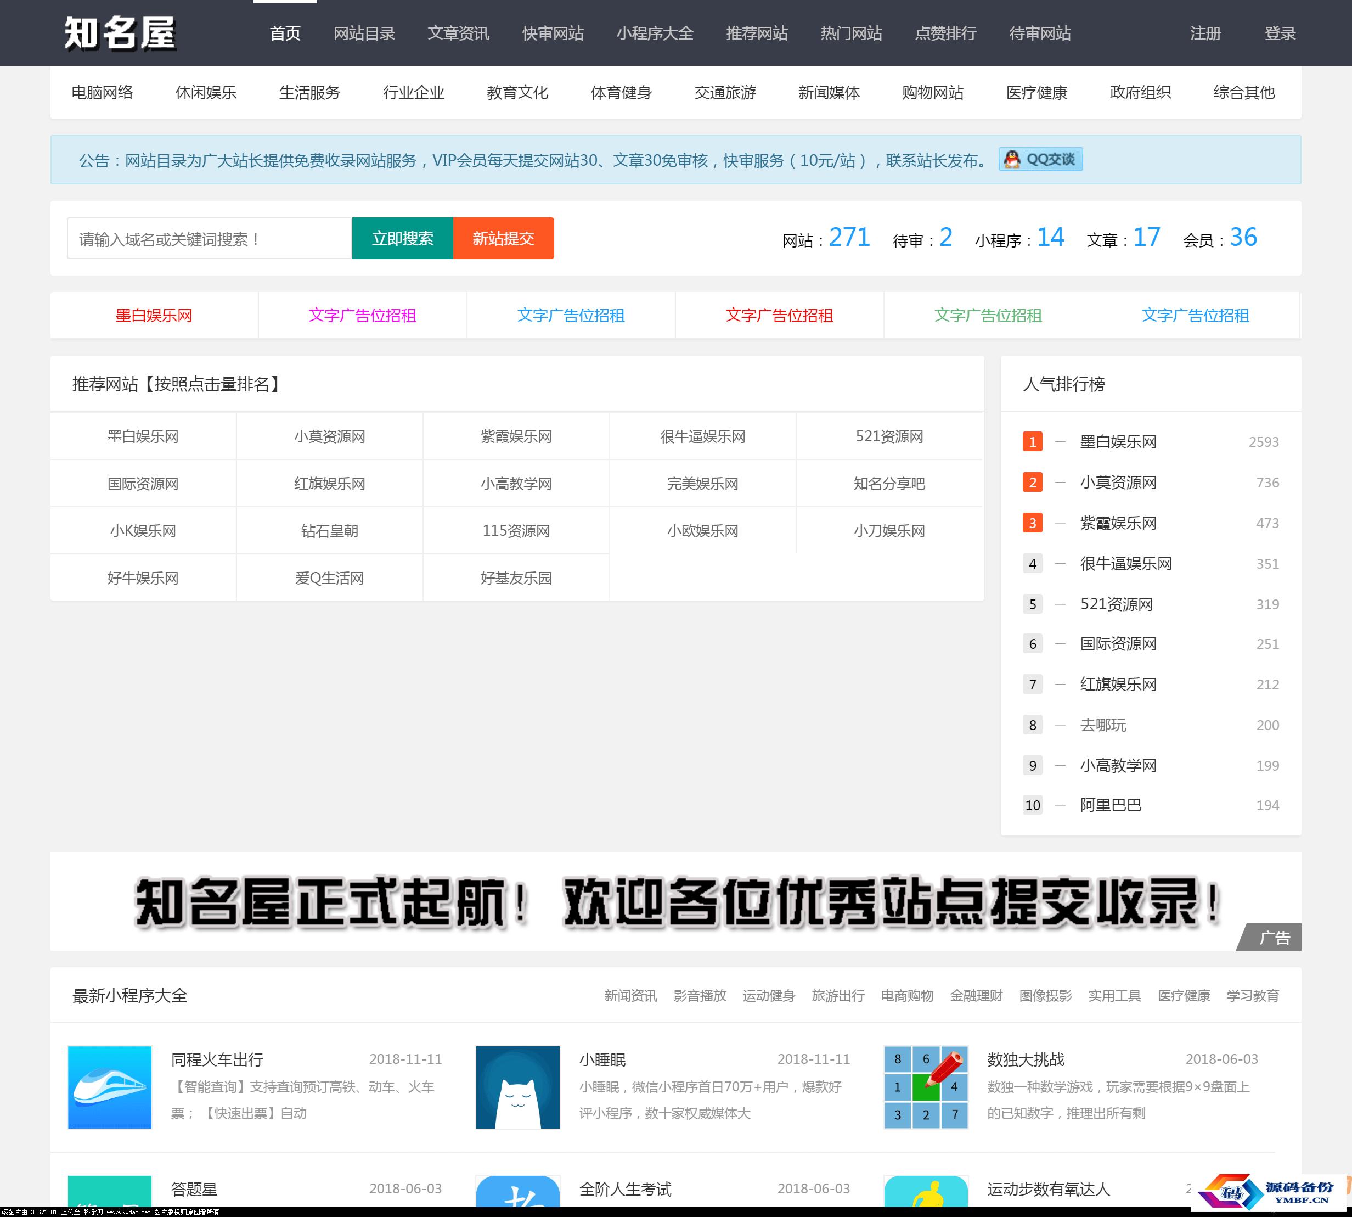Open rank 4 很牛逼娱乐网 in popularity list
Image resolution: width=1352 pixels, height=1217 pixels.
coord(1126,564)
